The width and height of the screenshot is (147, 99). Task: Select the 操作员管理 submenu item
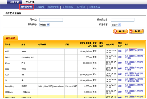tap(26, 7)
